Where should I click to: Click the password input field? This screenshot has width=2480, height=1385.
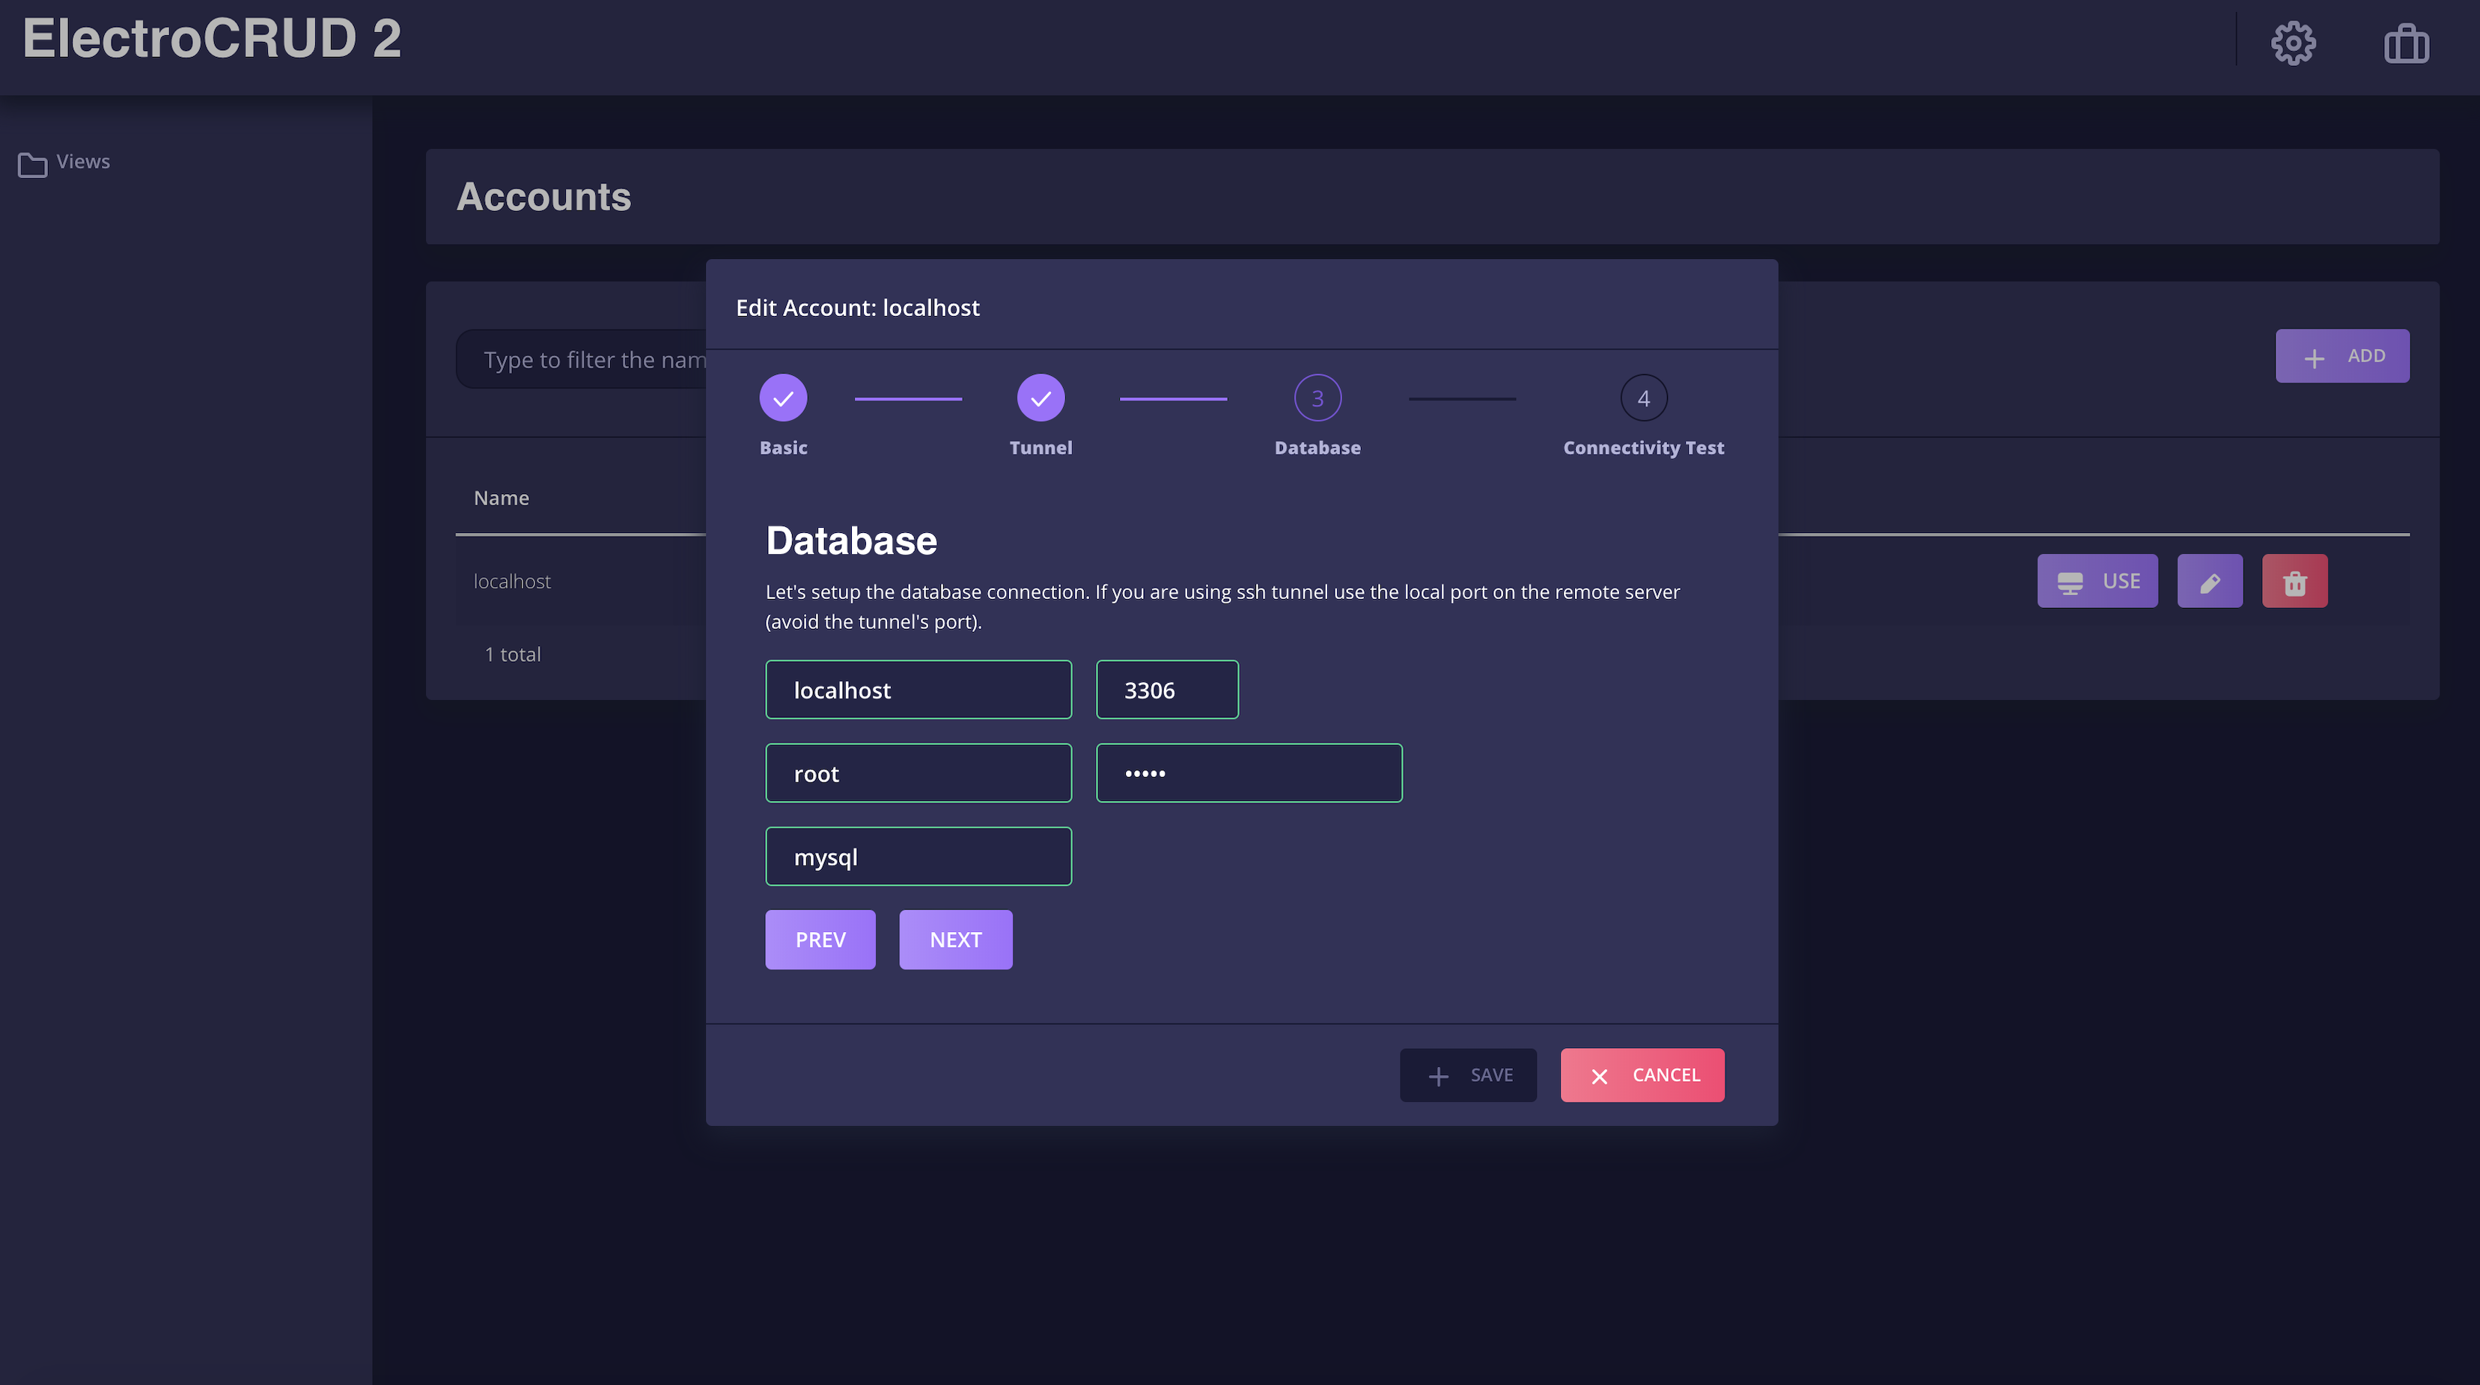tap(1249, 773)
